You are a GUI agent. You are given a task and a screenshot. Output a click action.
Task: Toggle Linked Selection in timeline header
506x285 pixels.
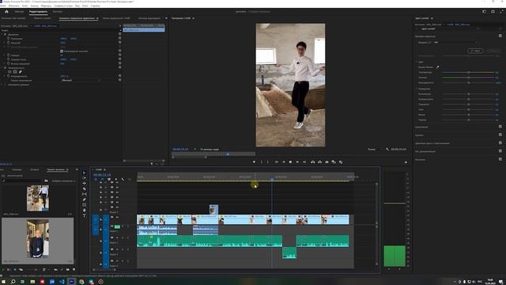click(109, 180)
